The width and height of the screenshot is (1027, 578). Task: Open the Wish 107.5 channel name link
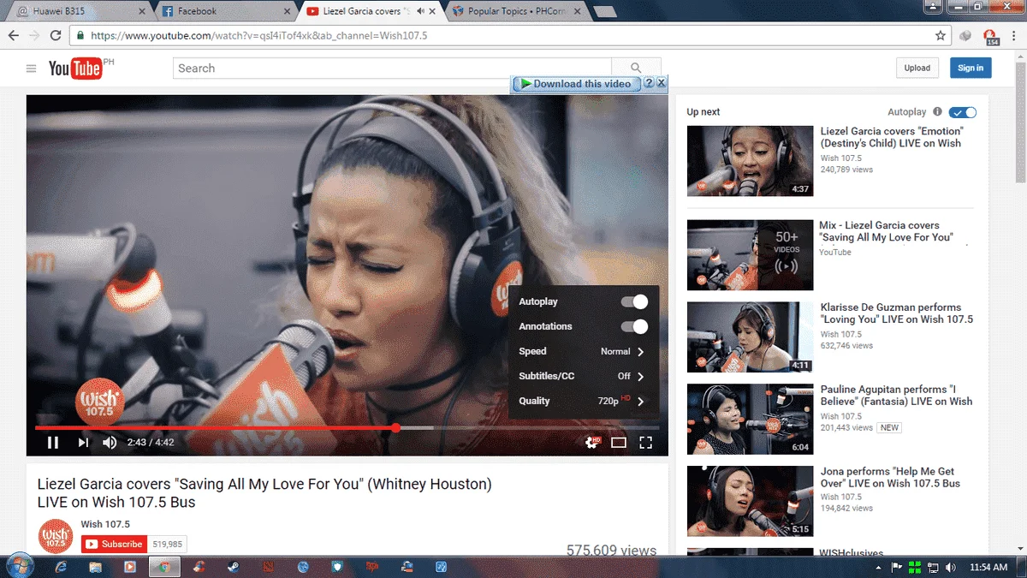click(105, 524)
